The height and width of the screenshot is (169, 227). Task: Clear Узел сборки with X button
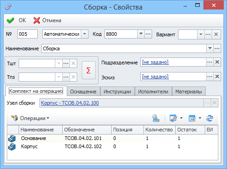click(214, 103)
